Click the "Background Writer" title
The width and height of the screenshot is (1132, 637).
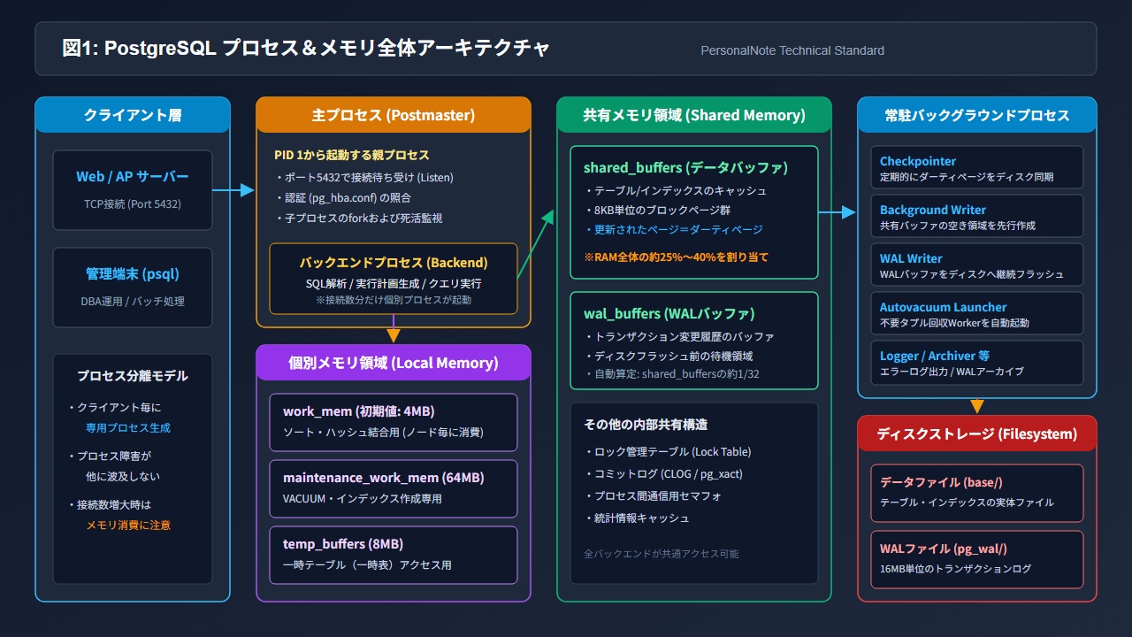(x=933, y=210)
